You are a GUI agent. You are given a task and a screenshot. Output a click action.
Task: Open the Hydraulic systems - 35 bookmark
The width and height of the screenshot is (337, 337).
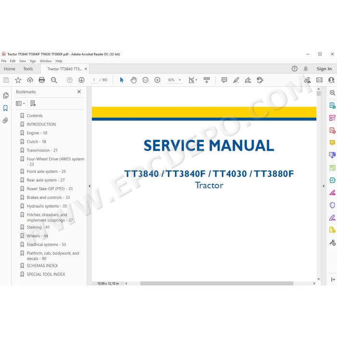[47, 206]
